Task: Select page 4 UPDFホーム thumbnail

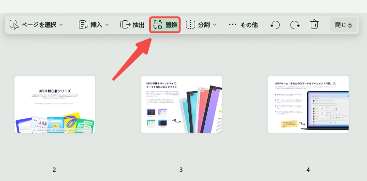Action: tap(308, 104)
